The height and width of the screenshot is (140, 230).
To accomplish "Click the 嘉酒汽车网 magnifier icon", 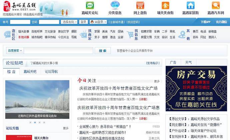I will tap(216, 6).
